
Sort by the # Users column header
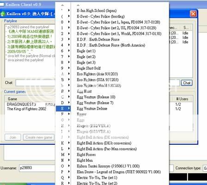tap(182, 99)
